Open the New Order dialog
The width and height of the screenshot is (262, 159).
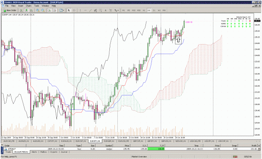pyautogui.click(x=10, y=10)
